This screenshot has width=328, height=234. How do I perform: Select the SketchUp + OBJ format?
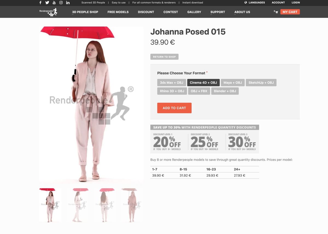261,83
